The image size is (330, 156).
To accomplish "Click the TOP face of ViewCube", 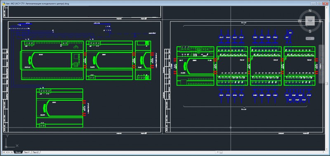I will click(x=310, y=21).
